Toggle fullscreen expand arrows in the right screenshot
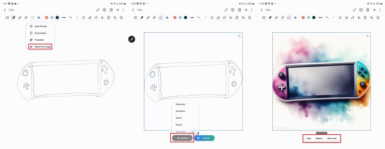385x149 pixels. (x=355, y=10)
